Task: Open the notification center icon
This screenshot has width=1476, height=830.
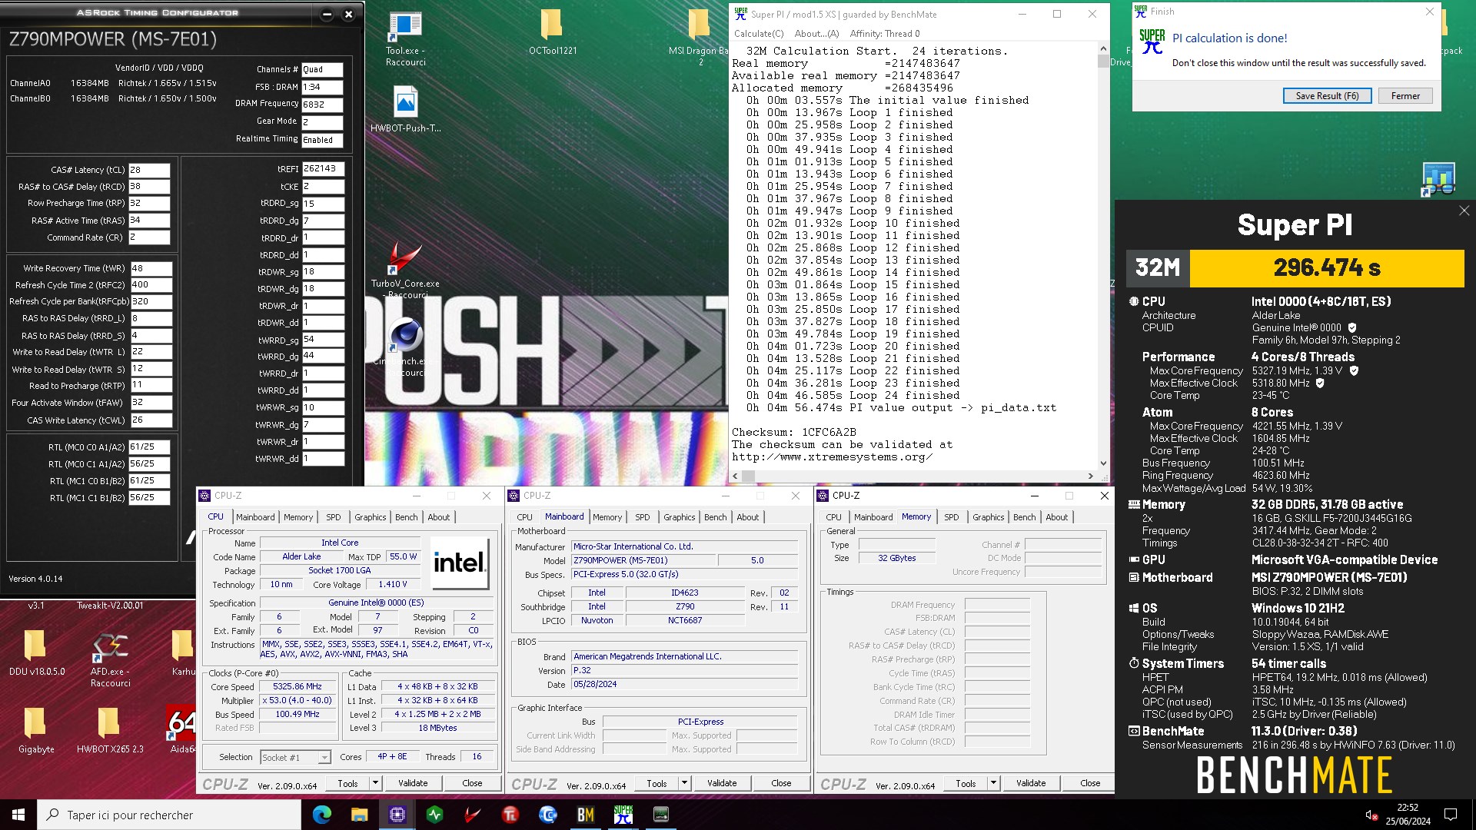Action: pyautogui.click(x=1451, y=815)
